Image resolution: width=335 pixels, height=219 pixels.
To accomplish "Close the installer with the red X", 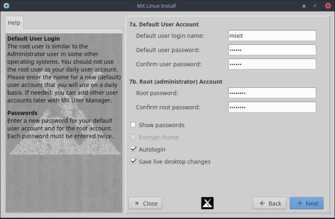I will 328,6.
